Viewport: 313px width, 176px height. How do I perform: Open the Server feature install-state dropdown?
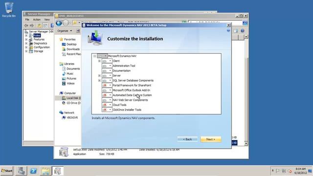click(x=107, y=76)
